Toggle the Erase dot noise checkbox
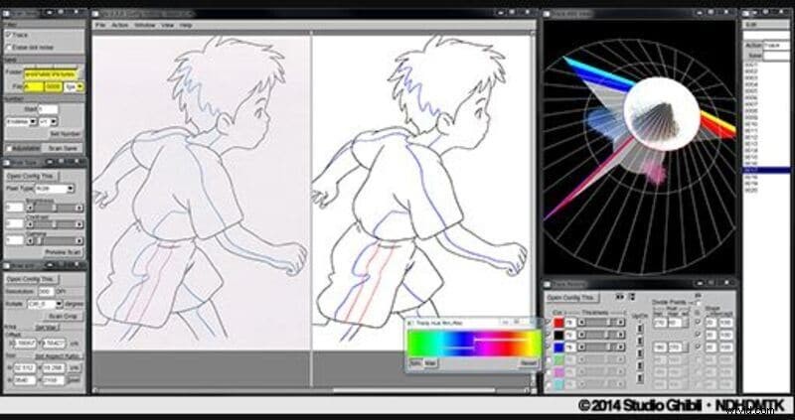Viewport: 795px width, 420px height. (9, 47)
